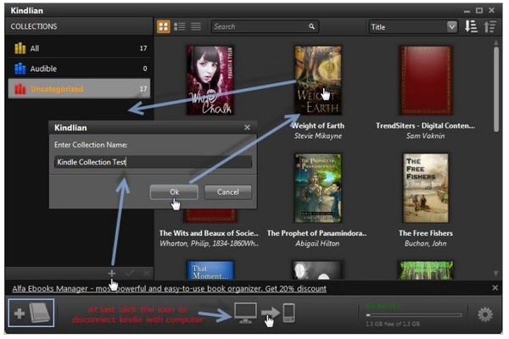This screenshot has height=339, width=509.
Task: Open the Alfa Ebooks Manager link
Action: pos(169,288)
